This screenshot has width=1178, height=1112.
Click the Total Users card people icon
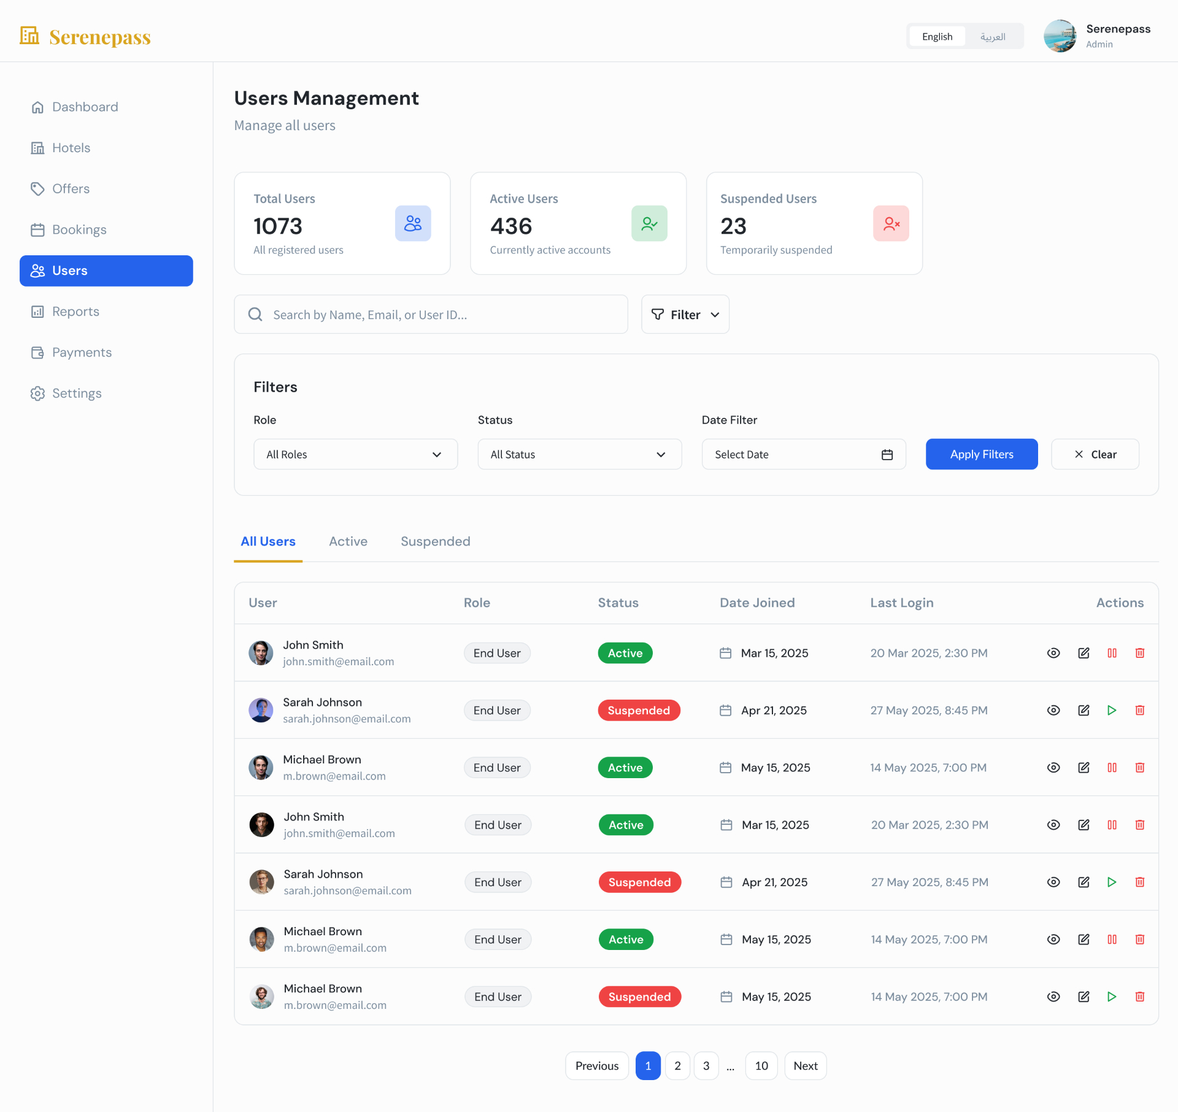413,223
